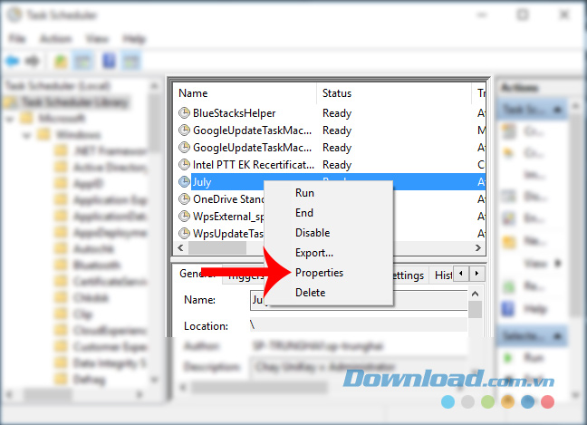This screenshot has height=425, width=587.
Task: Click the Name field in General tab
Action: pos(359,300)
